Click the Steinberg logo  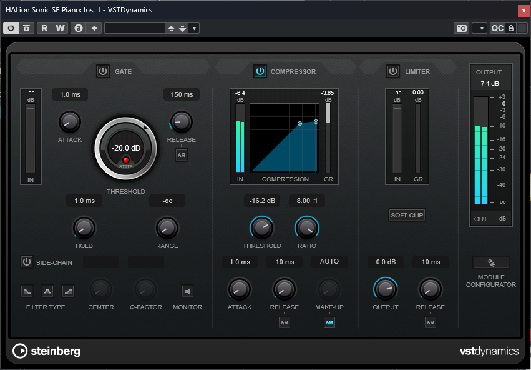tap(46, 351)
